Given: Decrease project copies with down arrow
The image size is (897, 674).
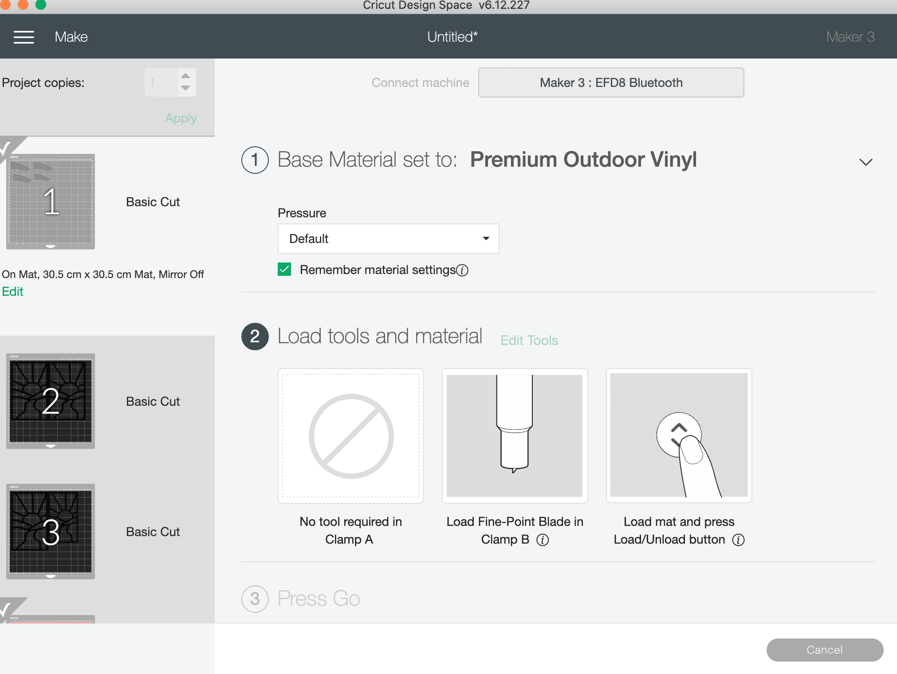Looking at the screenshot, I should (186, 88).
